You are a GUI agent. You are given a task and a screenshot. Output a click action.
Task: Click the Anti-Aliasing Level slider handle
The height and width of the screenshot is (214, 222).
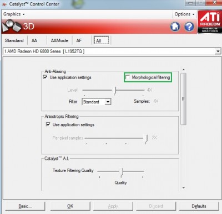(x=115, y=91)
